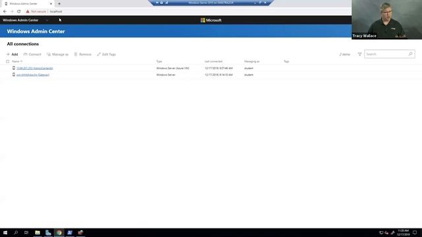Click the Type column header
Image resolution: width=422 pixels, height=237 pixels.
[x=160, y=61]
